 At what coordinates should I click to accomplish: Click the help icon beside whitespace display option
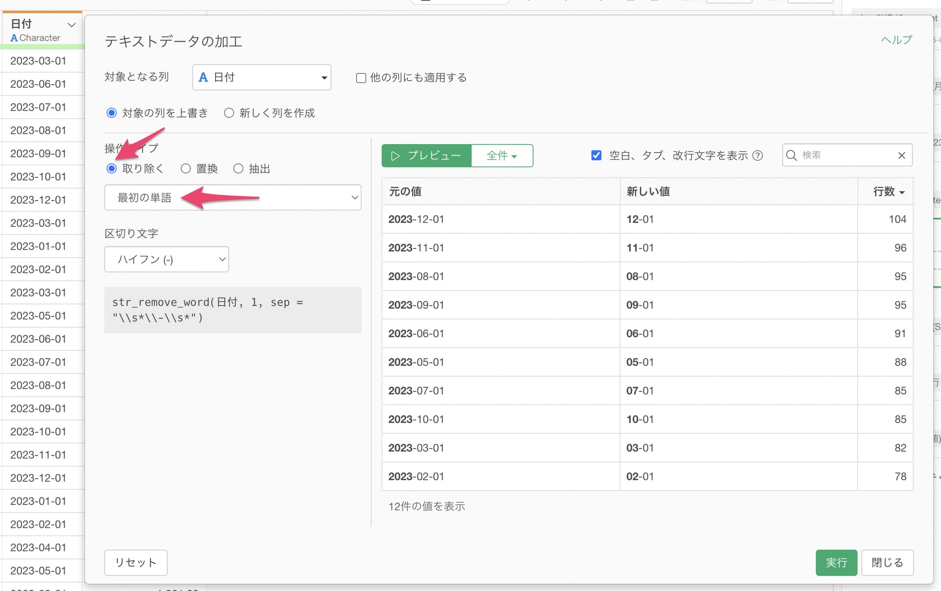tap(758, 156)
